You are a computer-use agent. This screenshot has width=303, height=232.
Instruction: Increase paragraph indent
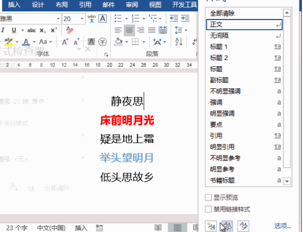click(185, 18)
